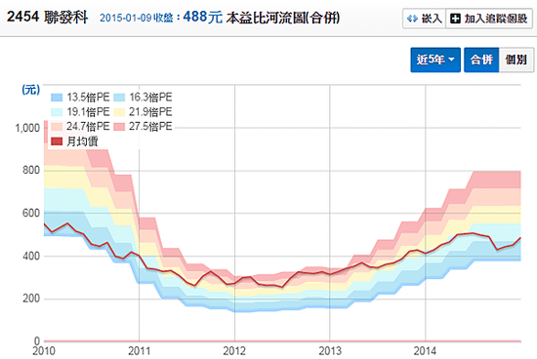
Task: Click the 2454 聯發科 stock title
Action: pos(47,17)
